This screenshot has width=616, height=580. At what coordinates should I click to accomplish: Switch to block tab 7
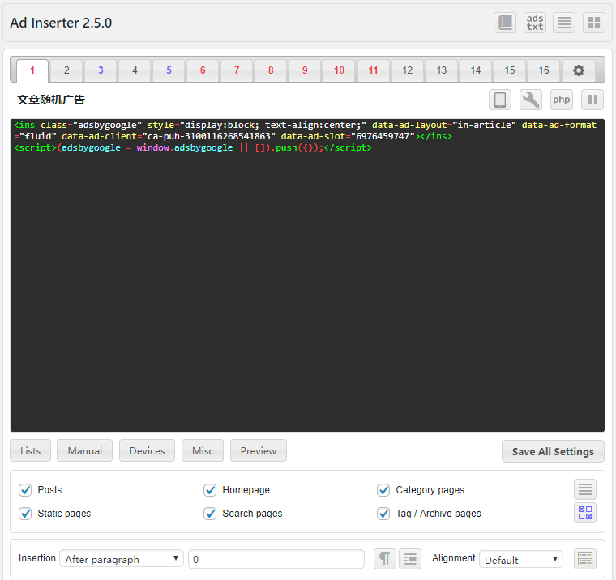pyautogui.click(x=237, y=70)
